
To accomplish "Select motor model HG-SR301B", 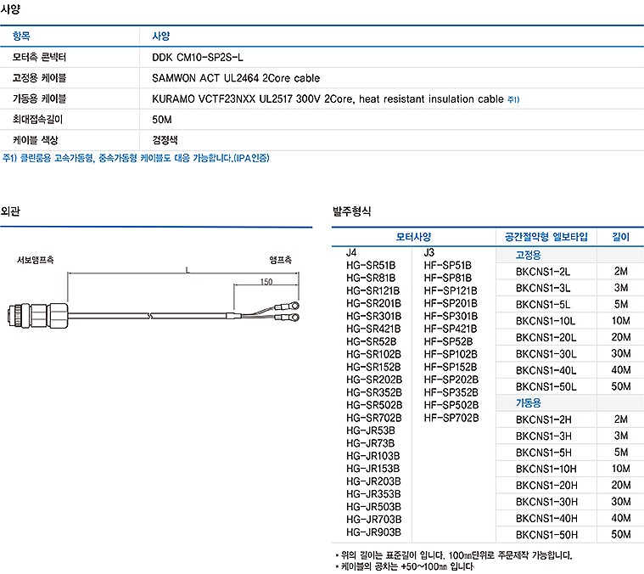I will 373,317.
